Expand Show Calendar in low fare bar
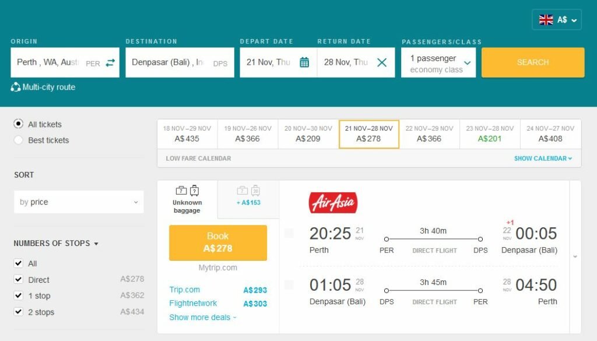Viewport: 597px width, 341px height. pos(543,159)
